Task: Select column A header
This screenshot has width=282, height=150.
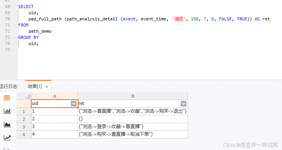Action: (x=55, y=96)
